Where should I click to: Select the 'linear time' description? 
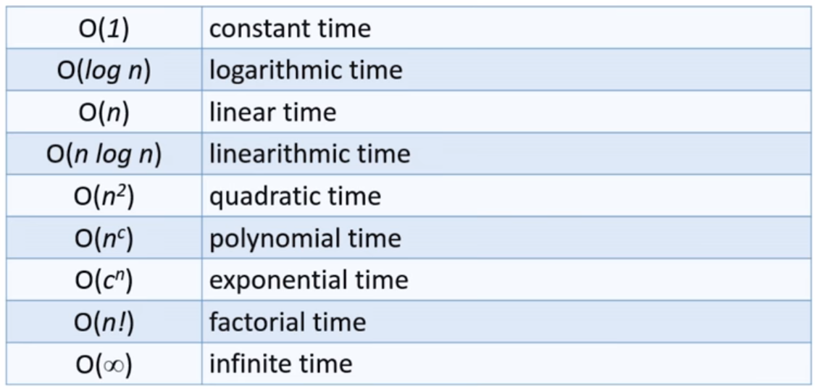click(272, 112)
